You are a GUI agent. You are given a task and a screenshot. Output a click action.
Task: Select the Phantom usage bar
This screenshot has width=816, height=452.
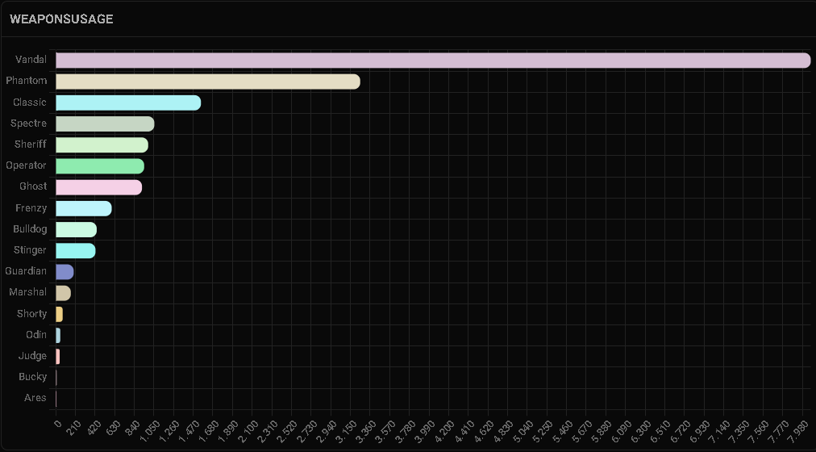pos(207,82)
